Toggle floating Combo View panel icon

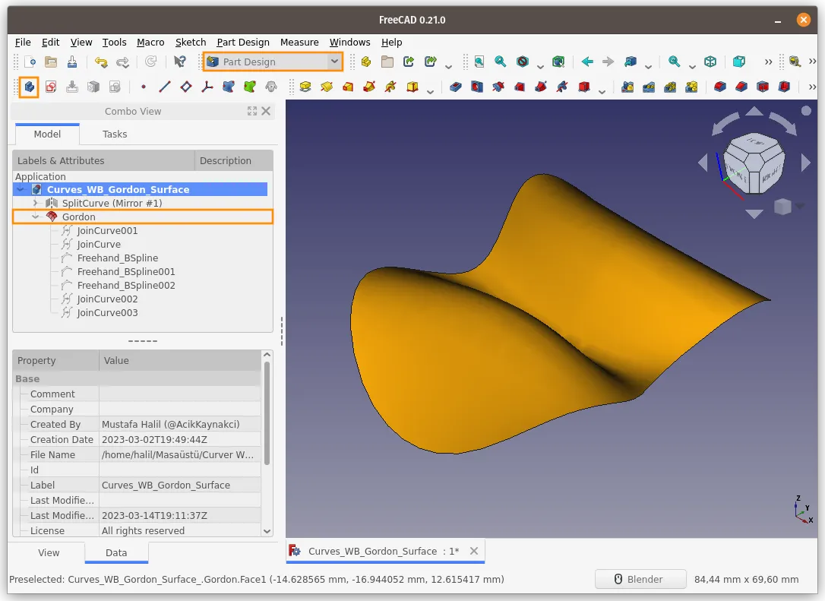click(252, 111)
